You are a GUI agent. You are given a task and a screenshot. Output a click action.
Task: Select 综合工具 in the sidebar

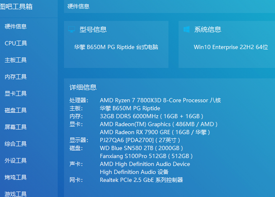(16, 144)
